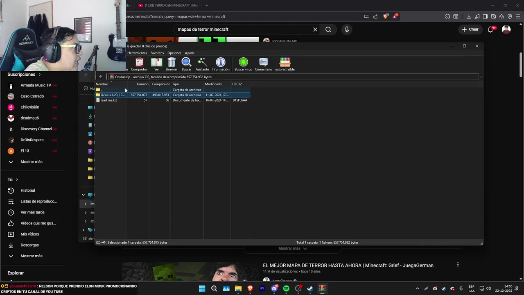Open the Windows Start menu

click(202, 288)
